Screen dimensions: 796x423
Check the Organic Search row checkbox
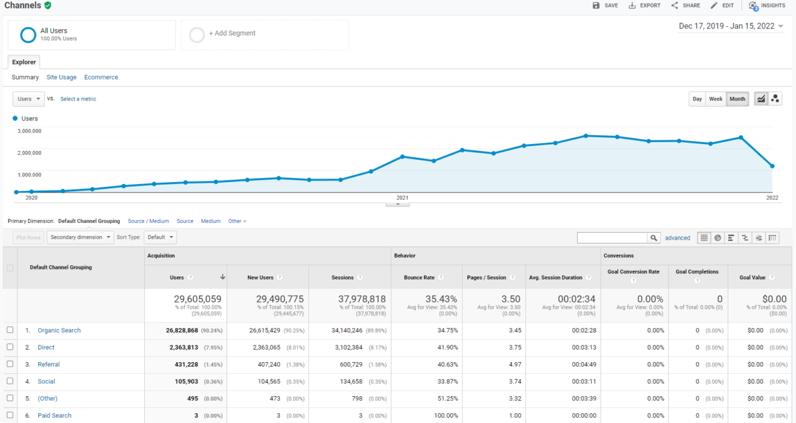click(10, 330)
